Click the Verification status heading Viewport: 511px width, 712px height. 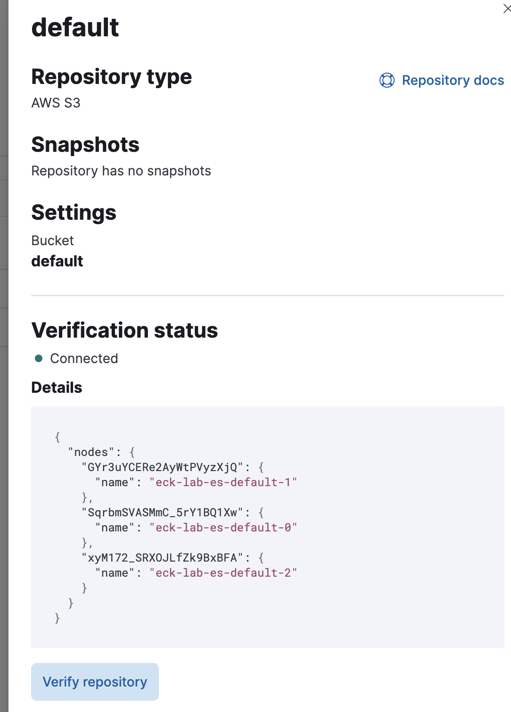coord(124,331)
